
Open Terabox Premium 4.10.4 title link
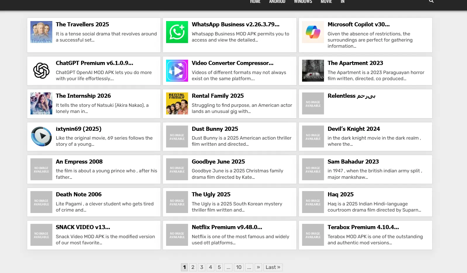click(363, 227)
